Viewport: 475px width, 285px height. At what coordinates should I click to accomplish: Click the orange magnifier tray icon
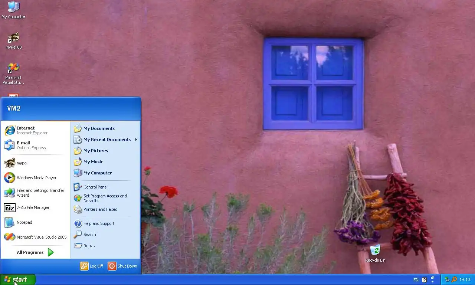click(x=454, y=279)
